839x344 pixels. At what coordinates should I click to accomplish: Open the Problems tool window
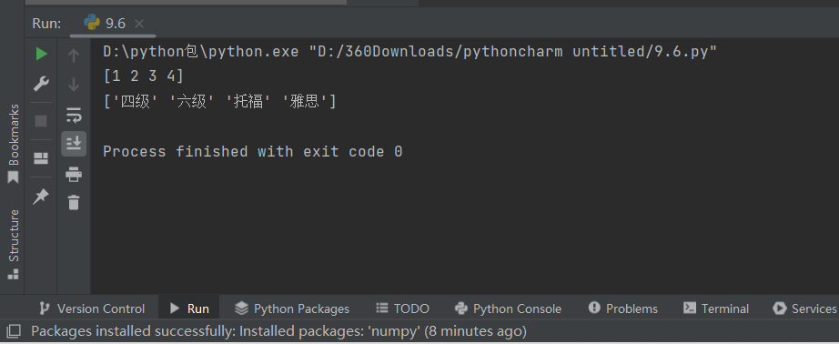pos(623,309)
